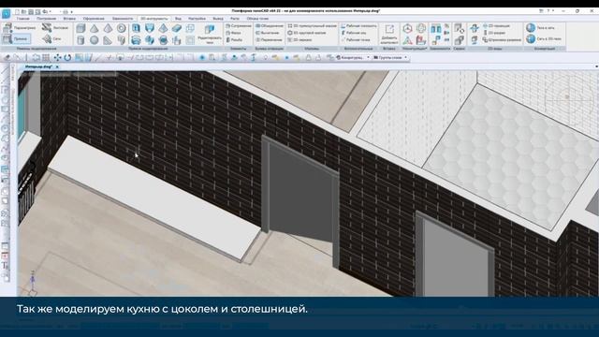The height and width of the screenshot is (337, 599).
Task: Select the Cylinder primitive tool
Action: click(80, 39)
